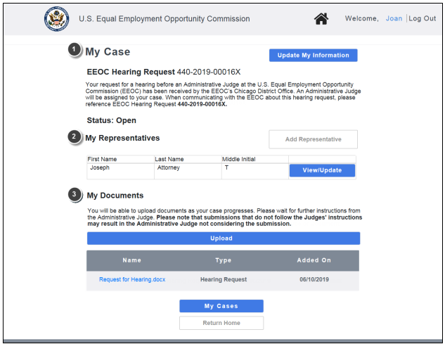
Task: Select the Hearing Request type cell
Action: 224,279
